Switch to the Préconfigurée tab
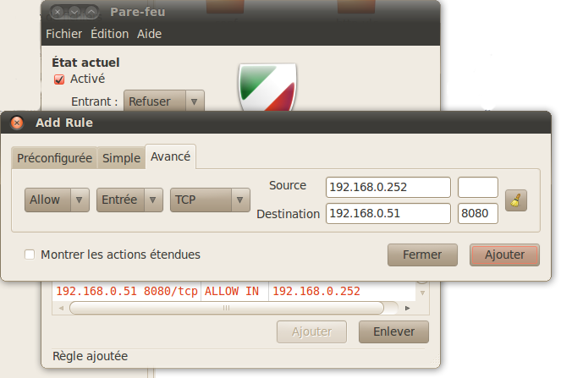 (54, 157)
